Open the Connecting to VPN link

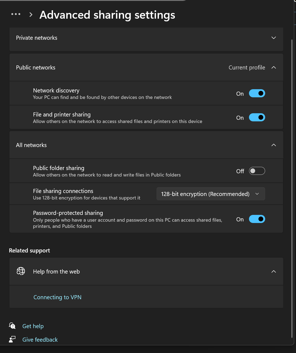pyautogui.click(x=57, y=297)
